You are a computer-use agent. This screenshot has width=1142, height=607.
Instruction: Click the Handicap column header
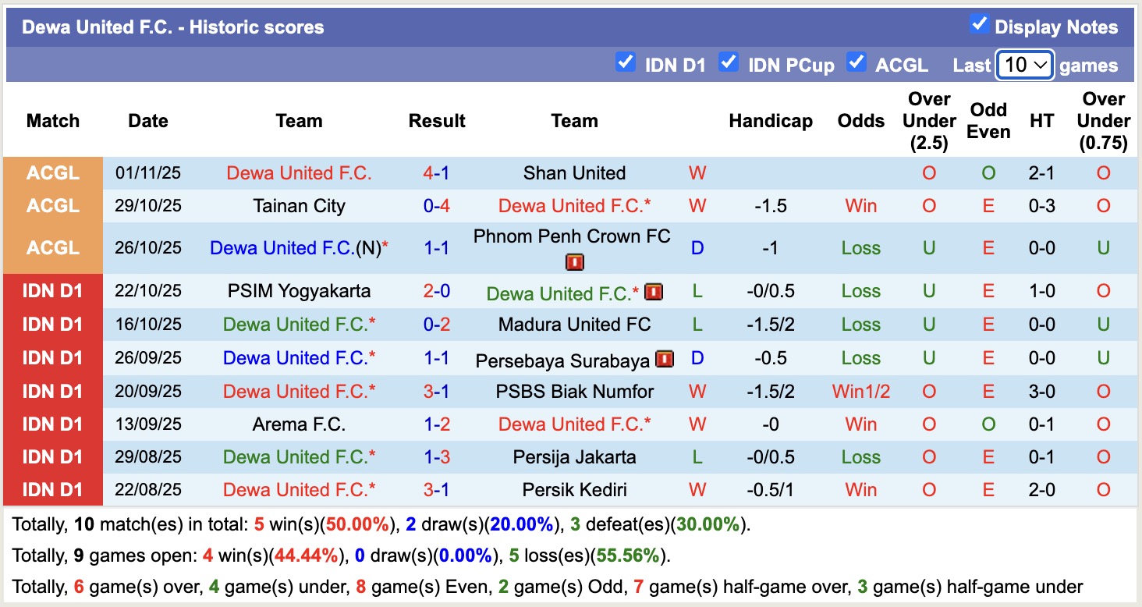[771, 121]
